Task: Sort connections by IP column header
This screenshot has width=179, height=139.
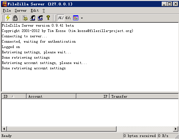Action: click(x=93, y=96)
